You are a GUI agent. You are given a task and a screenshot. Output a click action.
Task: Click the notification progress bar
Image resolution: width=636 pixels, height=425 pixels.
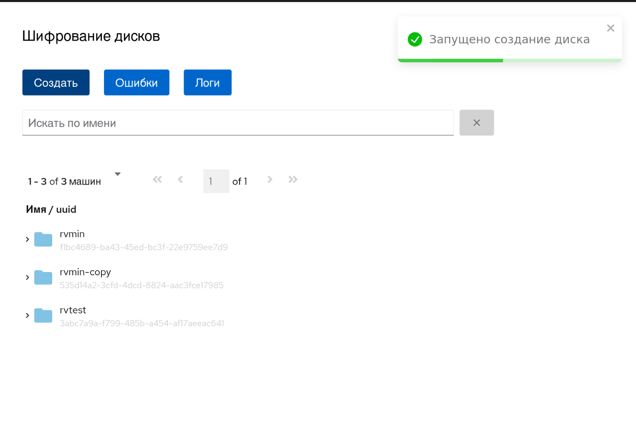509,60
